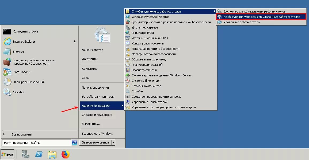Expand Администрирование submenu arrow
The height and width of the screenshot is (160, 309).
[x=122, y=106]
